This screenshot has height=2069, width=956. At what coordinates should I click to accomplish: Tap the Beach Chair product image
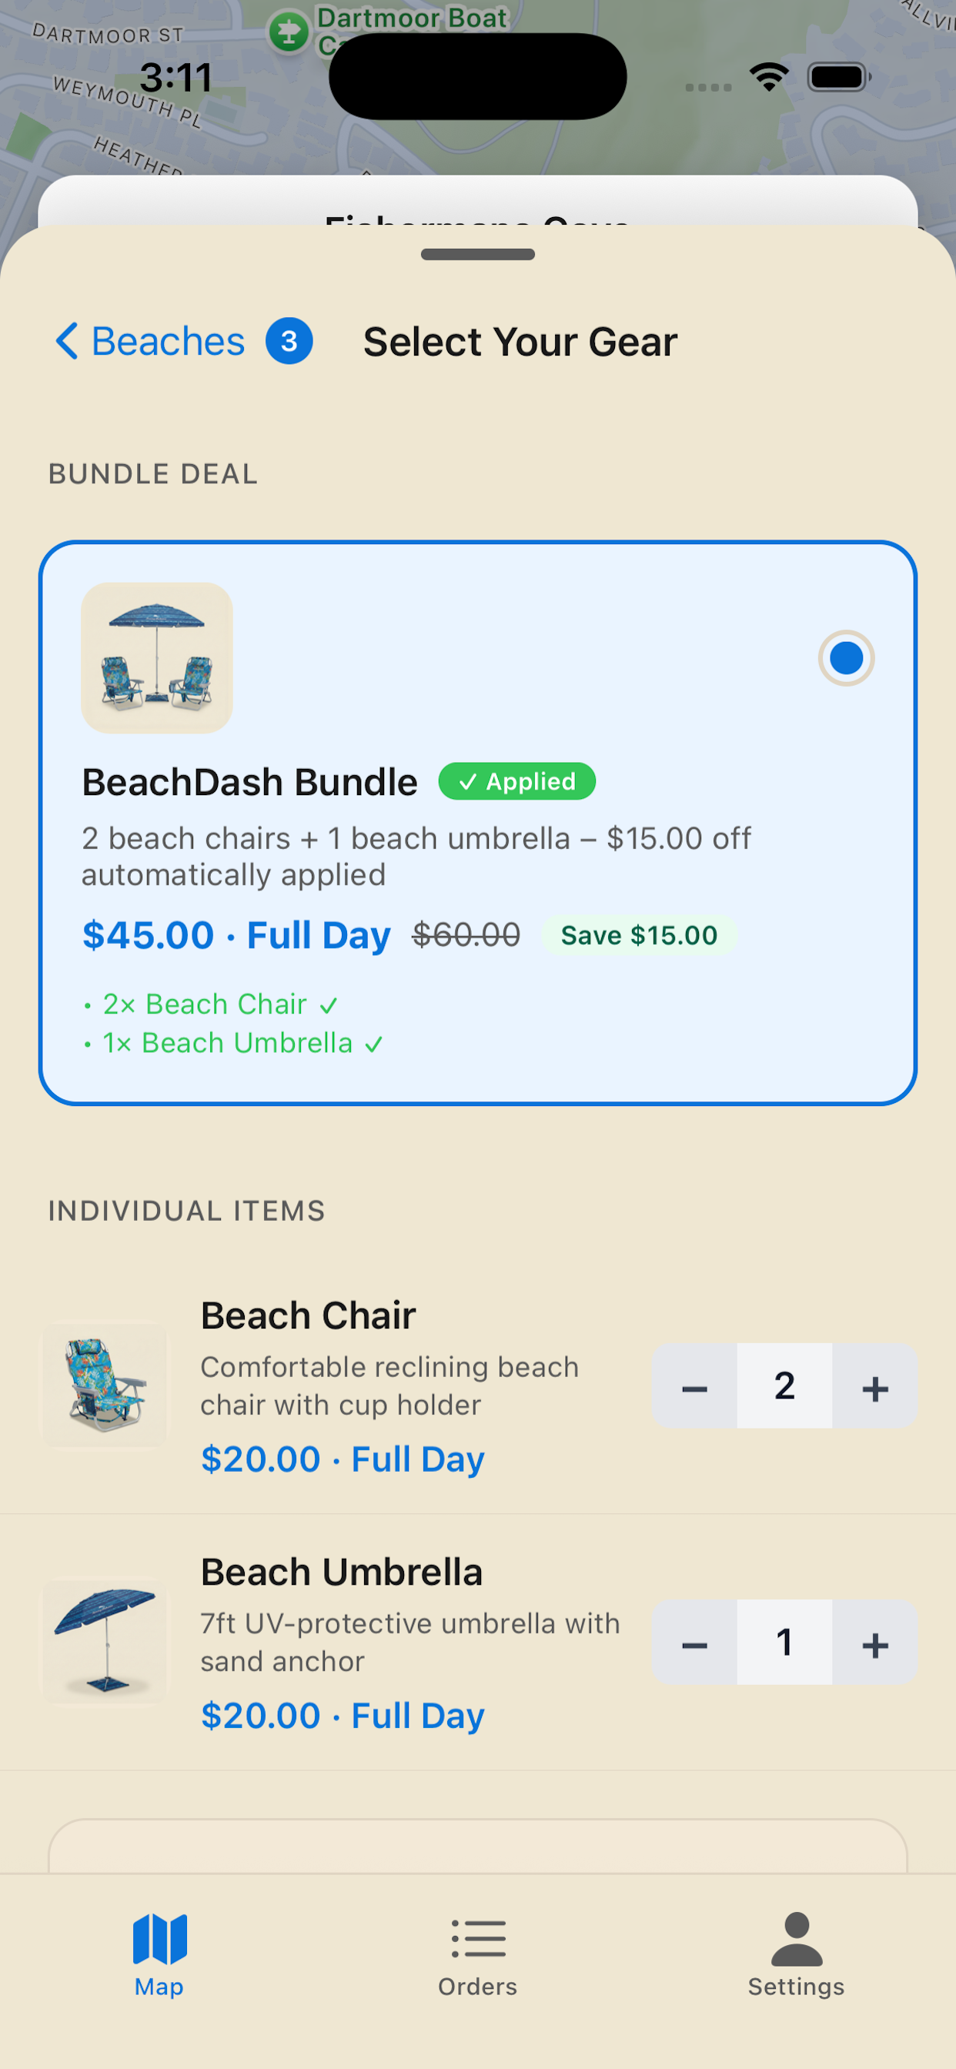tap(105, 1385)
